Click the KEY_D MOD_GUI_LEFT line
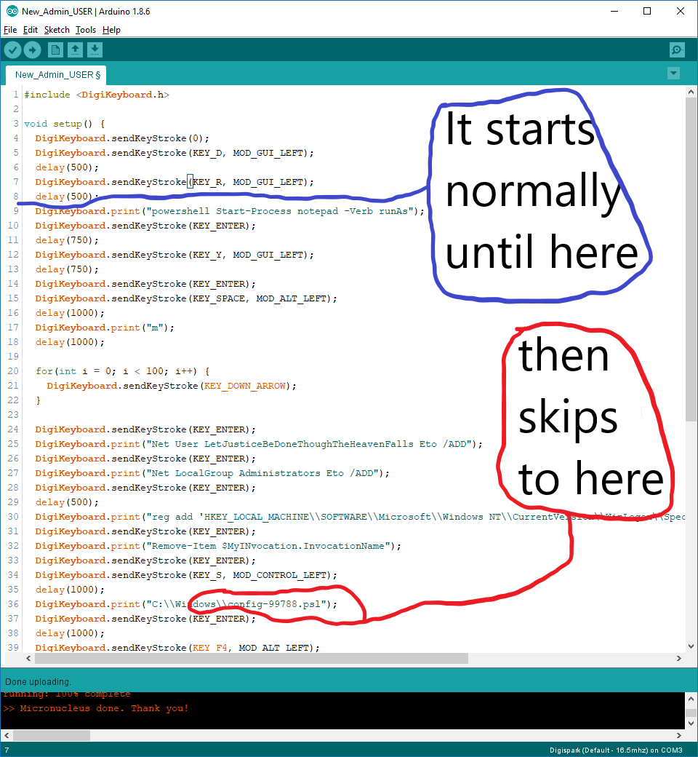The image size is (698, 757). [174, 153]
